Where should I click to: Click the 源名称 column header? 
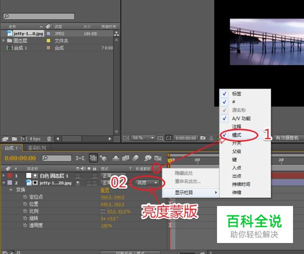[33, 169]
